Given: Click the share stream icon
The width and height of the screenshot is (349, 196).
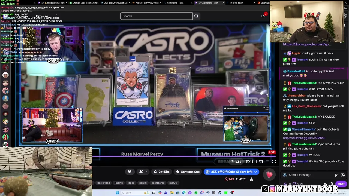Looking at the screenshot, I should click(x=251, y=179).
